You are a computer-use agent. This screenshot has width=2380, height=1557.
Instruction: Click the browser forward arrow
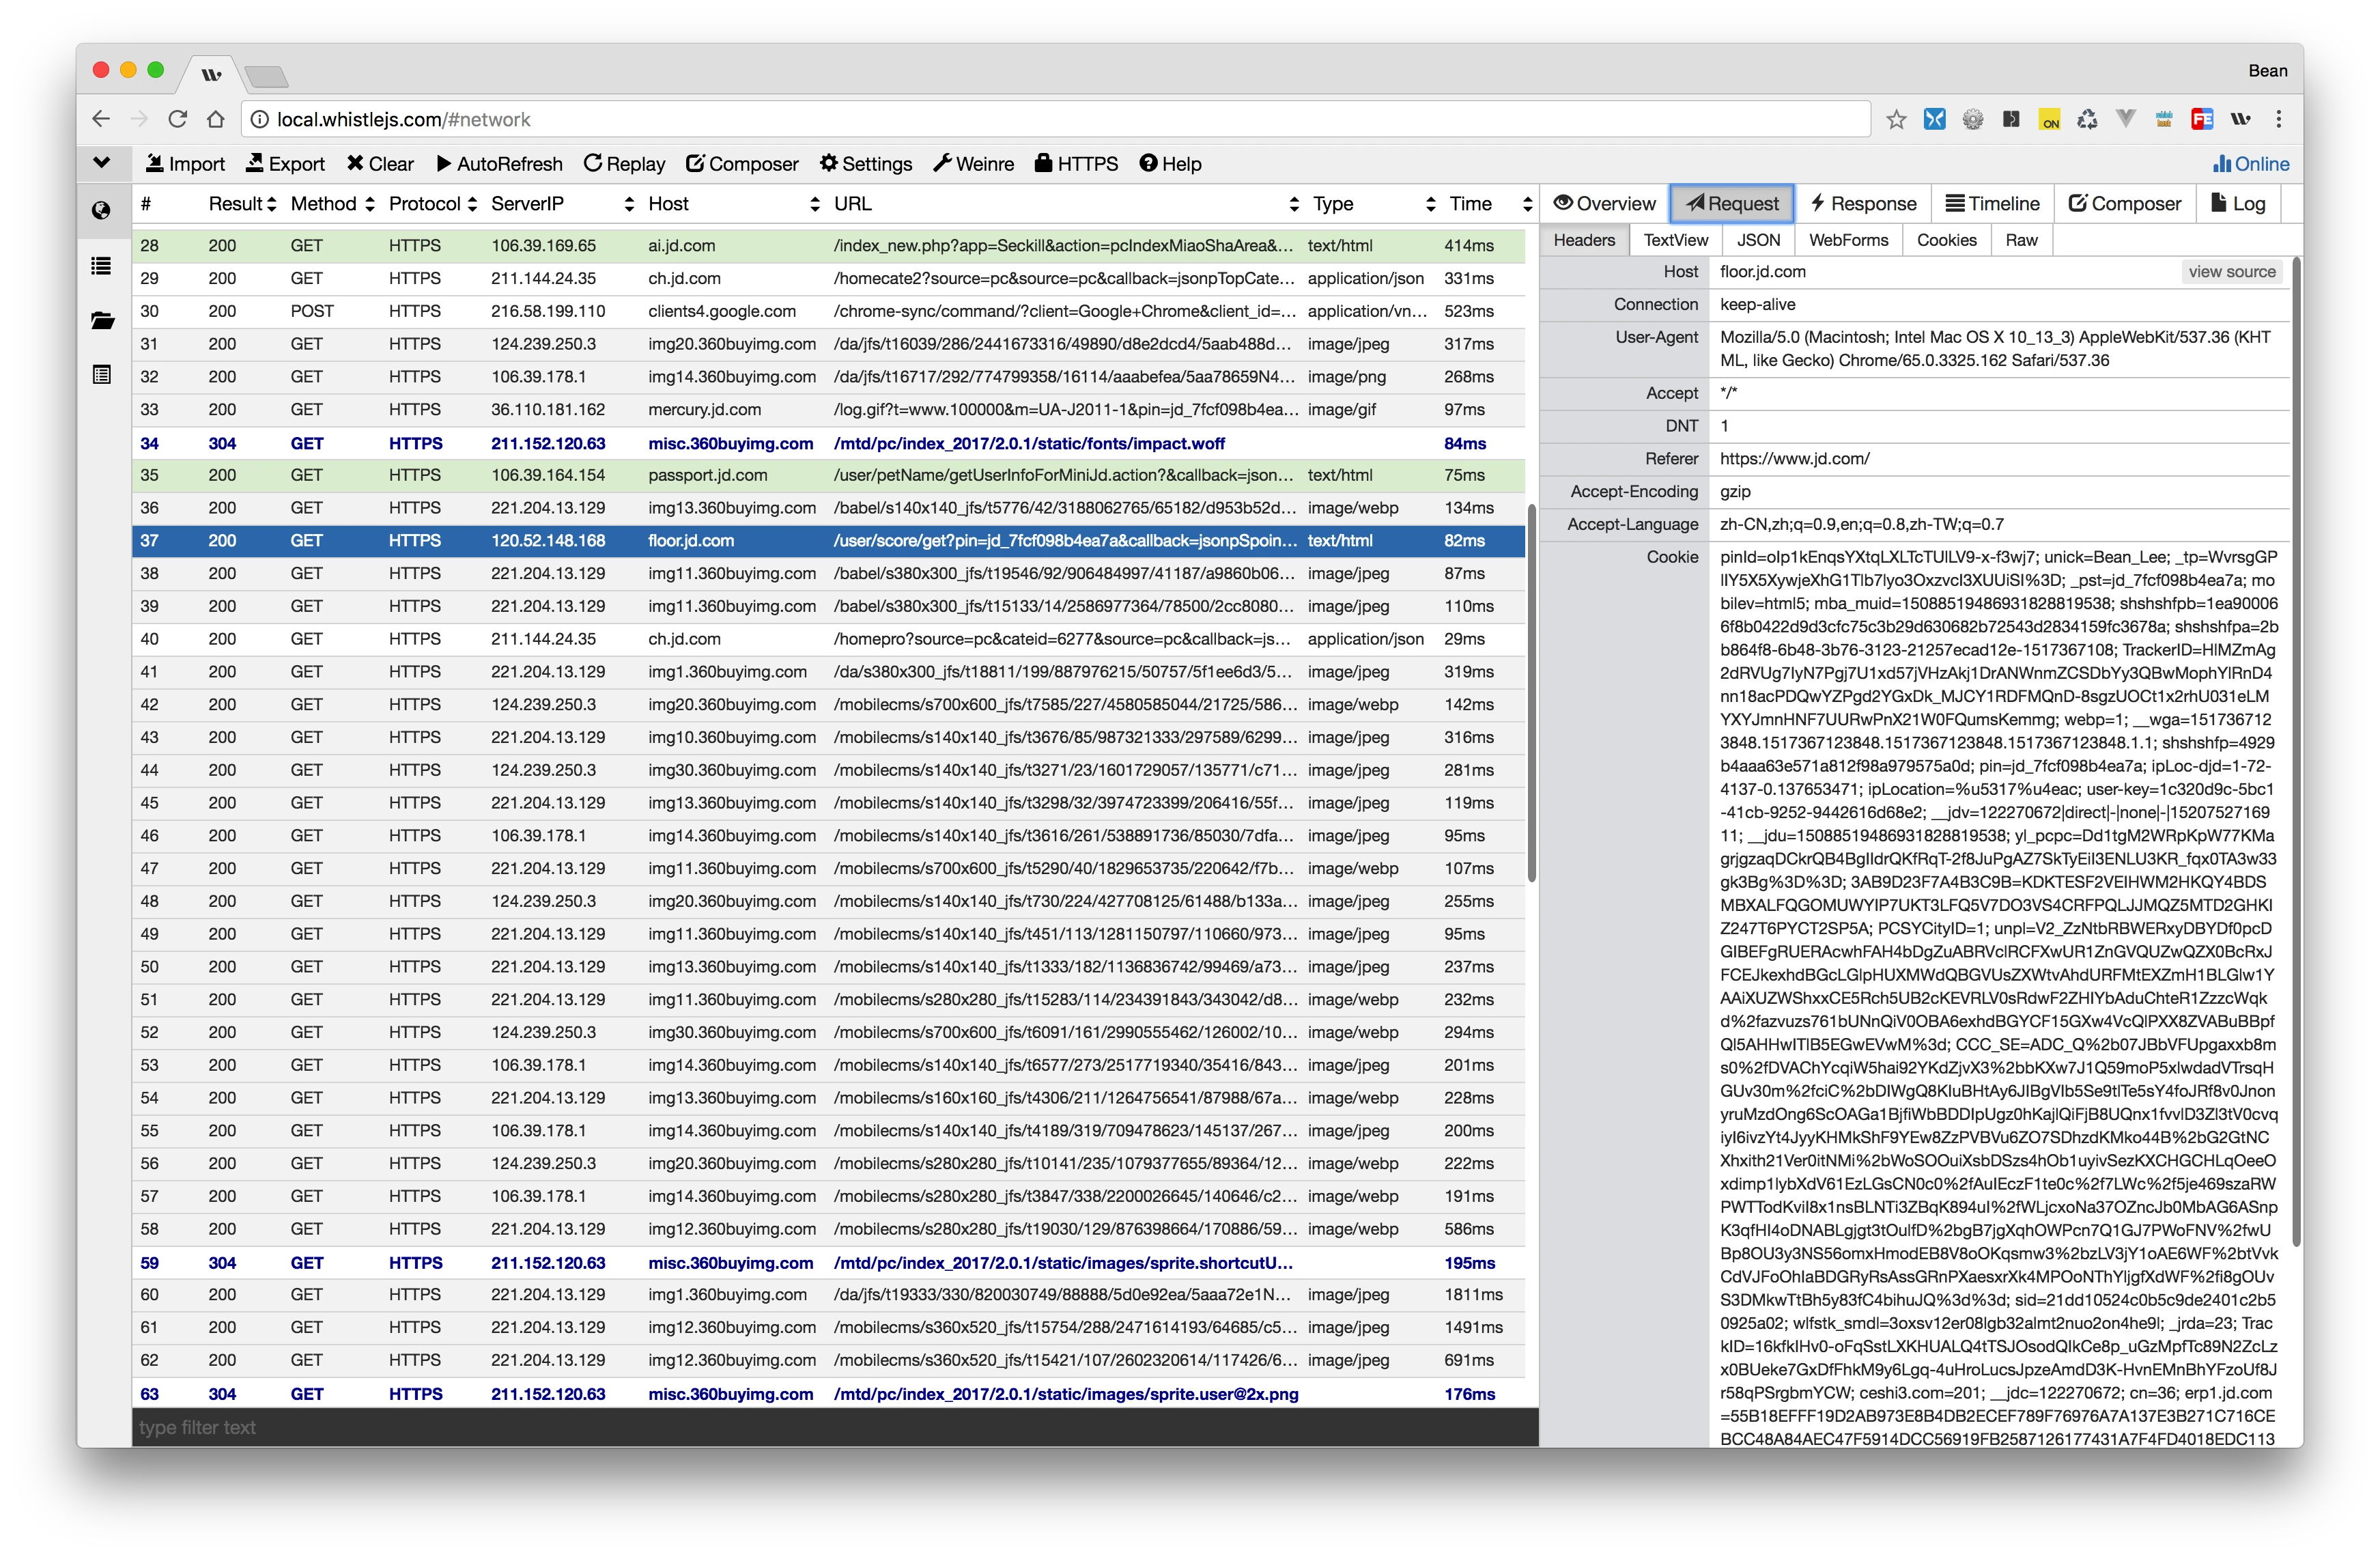(x=139, y=119)
